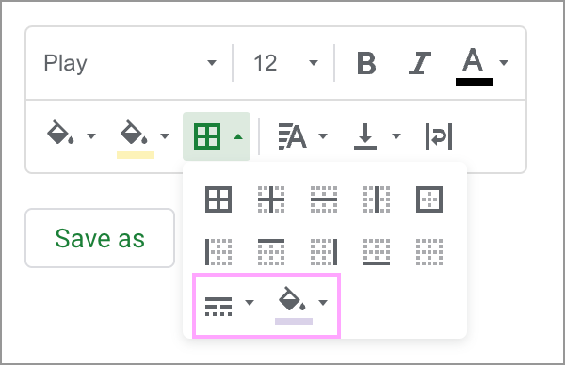This screenshot has width=565, height=365.
Task: Apply vertical inner borders option
Action: click(377, 199)
